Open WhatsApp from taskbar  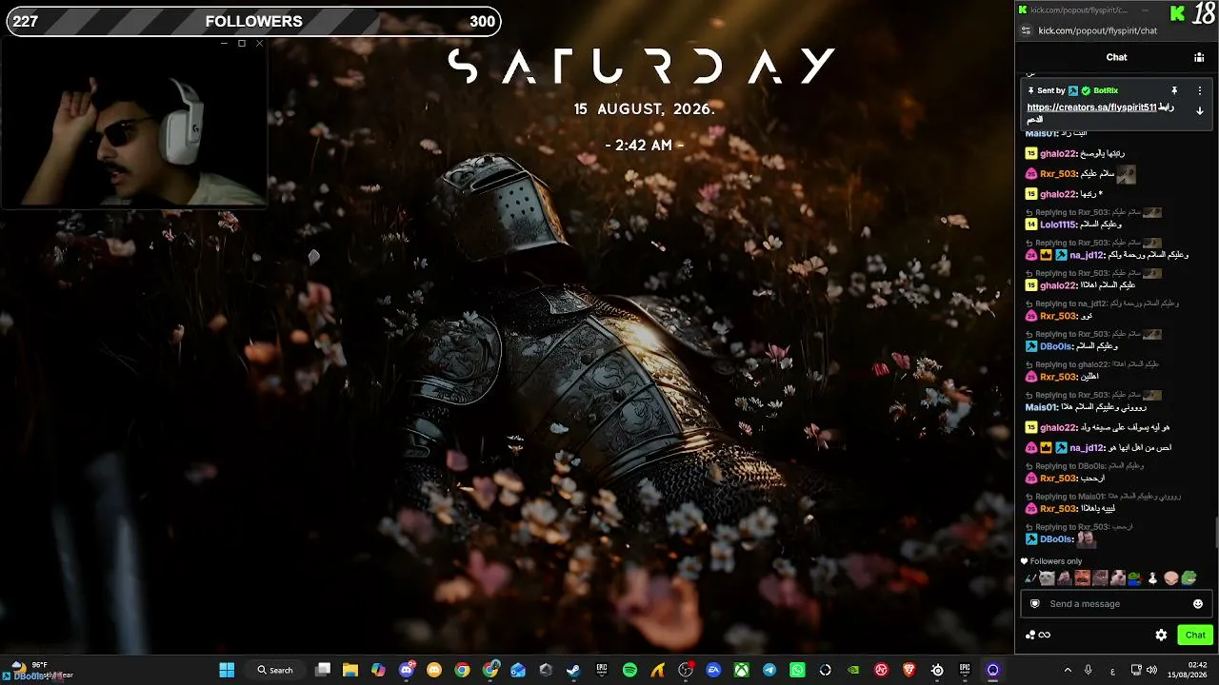pos(797,670)
